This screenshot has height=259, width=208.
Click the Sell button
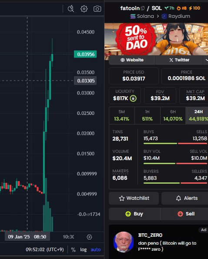tap(184, 214)
